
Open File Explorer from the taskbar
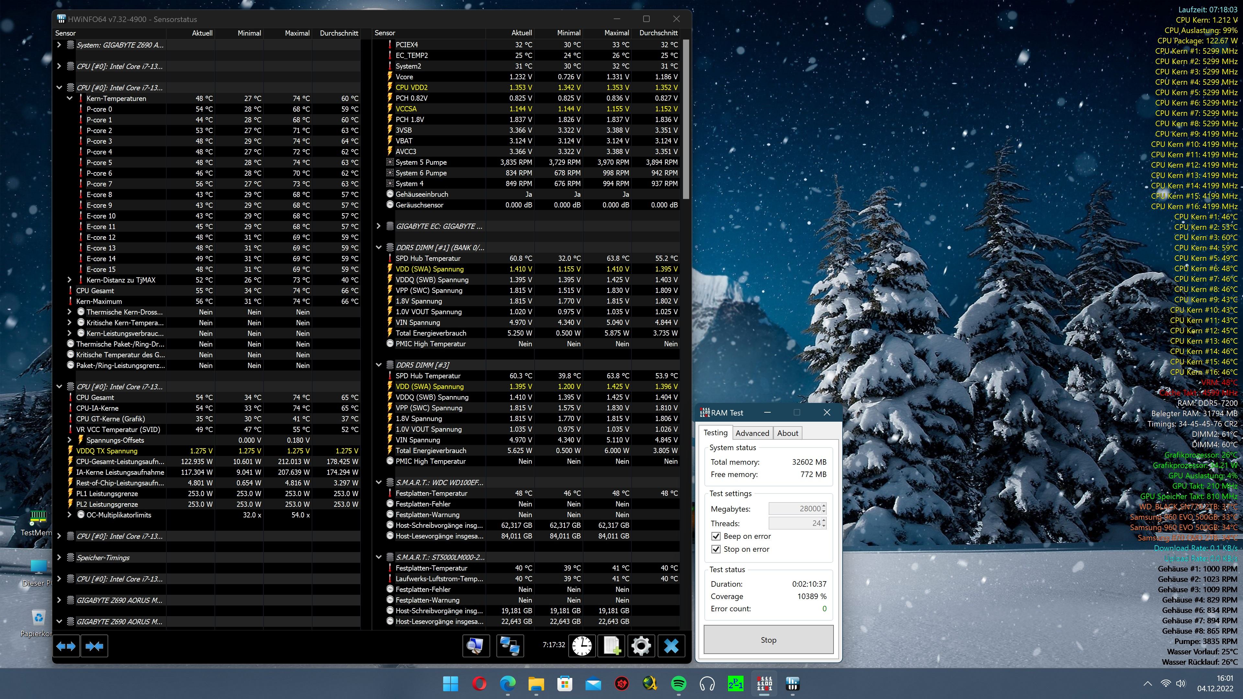(536, 683)
